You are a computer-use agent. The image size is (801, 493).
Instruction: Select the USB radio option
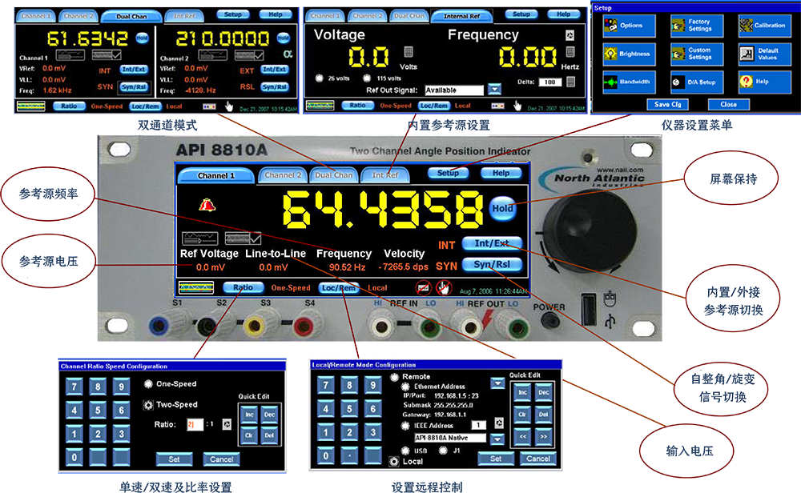pos(405,451)
